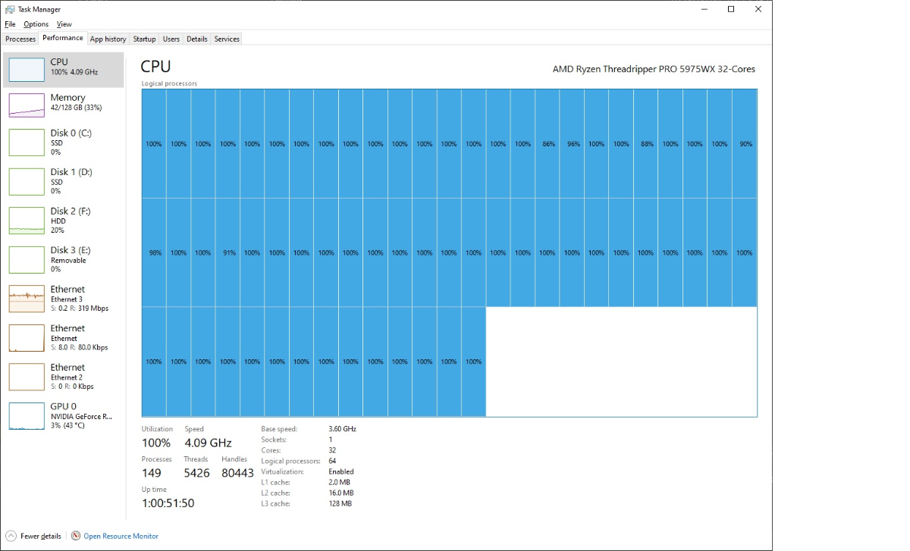Click the Open Resource Monitor link
910x551 pixels.
[121, 536]
